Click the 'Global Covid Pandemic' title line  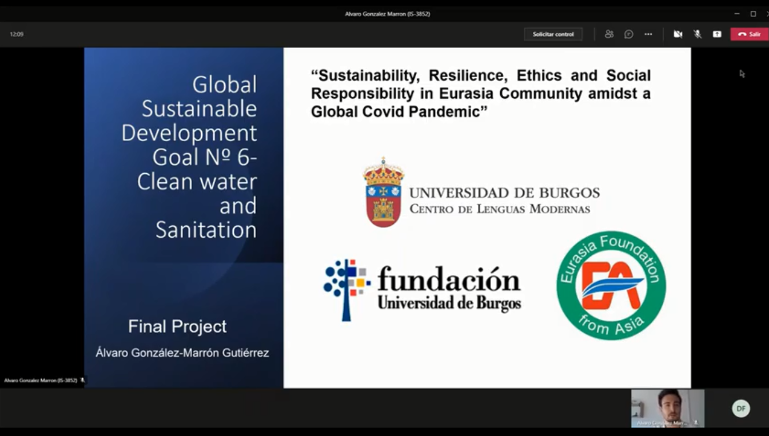click(x=399, y=111)
